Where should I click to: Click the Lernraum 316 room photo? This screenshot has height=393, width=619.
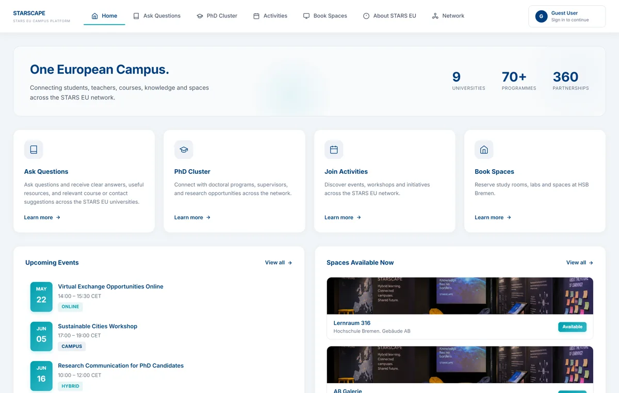[460, 296]
